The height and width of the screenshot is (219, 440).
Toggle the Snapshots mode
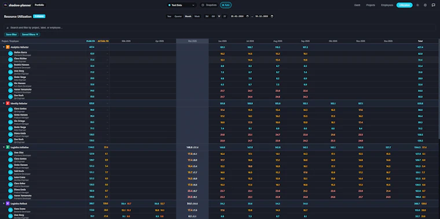tap(210, 5)
